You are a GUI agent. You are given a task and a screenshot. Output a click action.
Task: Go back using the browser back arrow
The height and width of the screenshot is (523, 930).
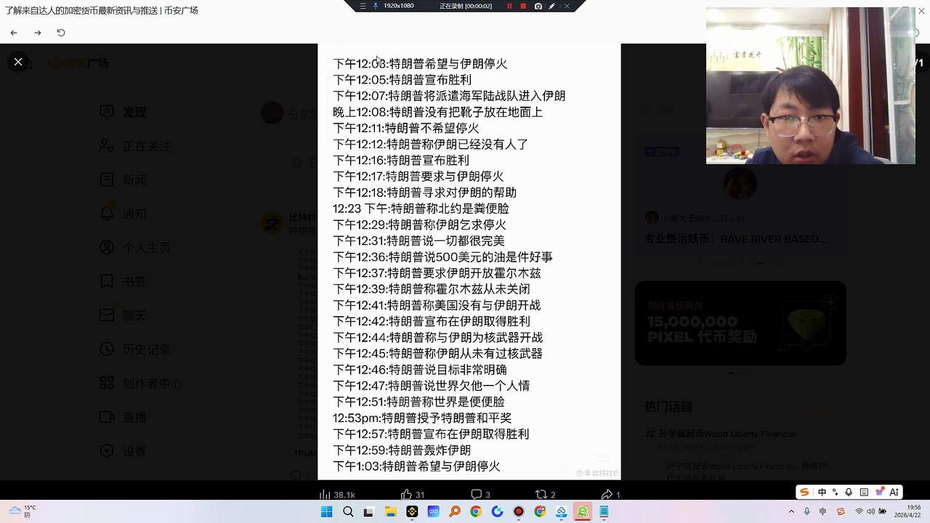pyautogui.click(x=14, y=33)
